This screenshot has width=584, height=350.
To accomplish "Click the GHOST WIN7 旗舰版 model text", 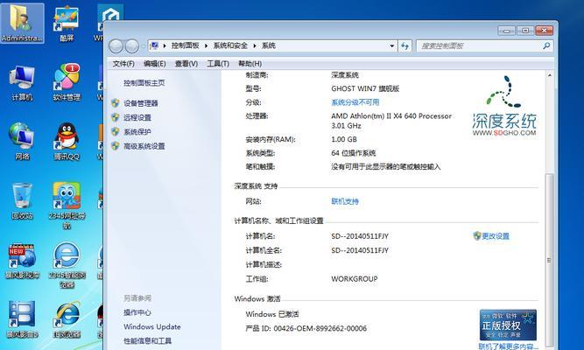I will [x=365, y=88].
